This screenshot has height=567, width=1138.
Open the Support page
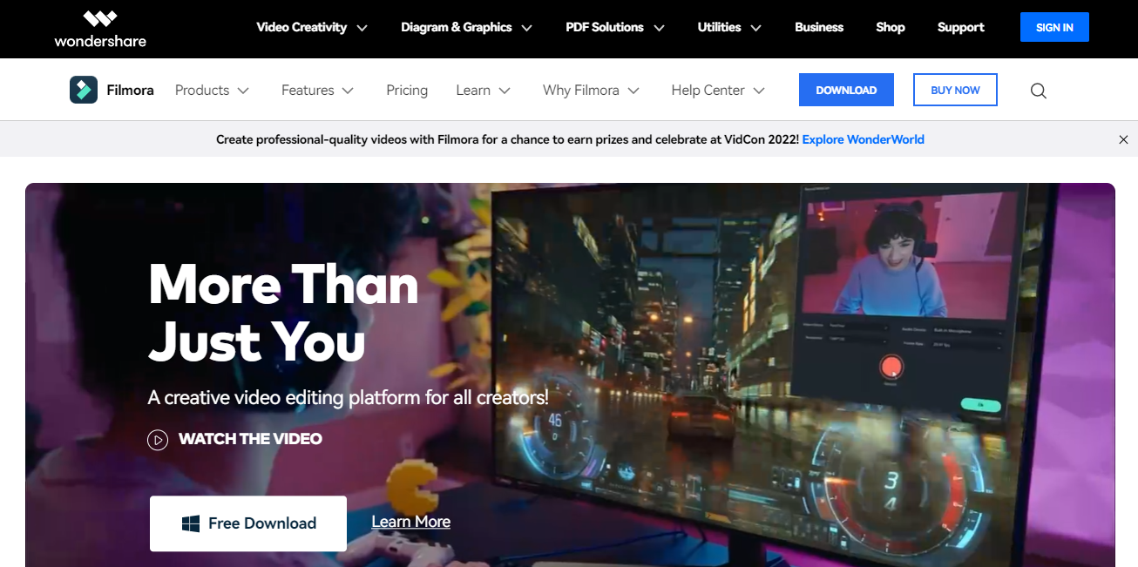coord(961,27)
